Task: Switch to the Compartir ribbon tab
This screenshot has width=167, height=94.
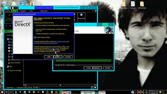Action: tap(23, 11)
